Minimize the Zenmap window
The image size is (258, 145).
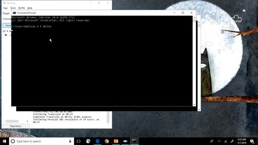(x=90, y=3)
